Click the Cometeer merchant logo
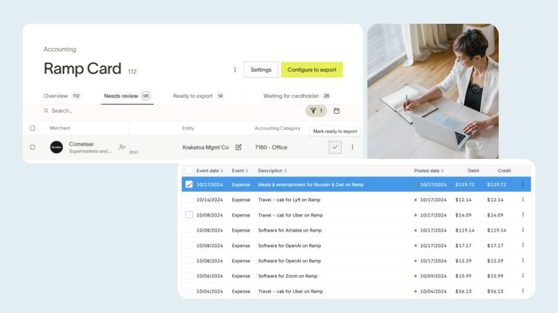Image resolution: width=558 pixels, height=313 pixels. pos(56,147)
